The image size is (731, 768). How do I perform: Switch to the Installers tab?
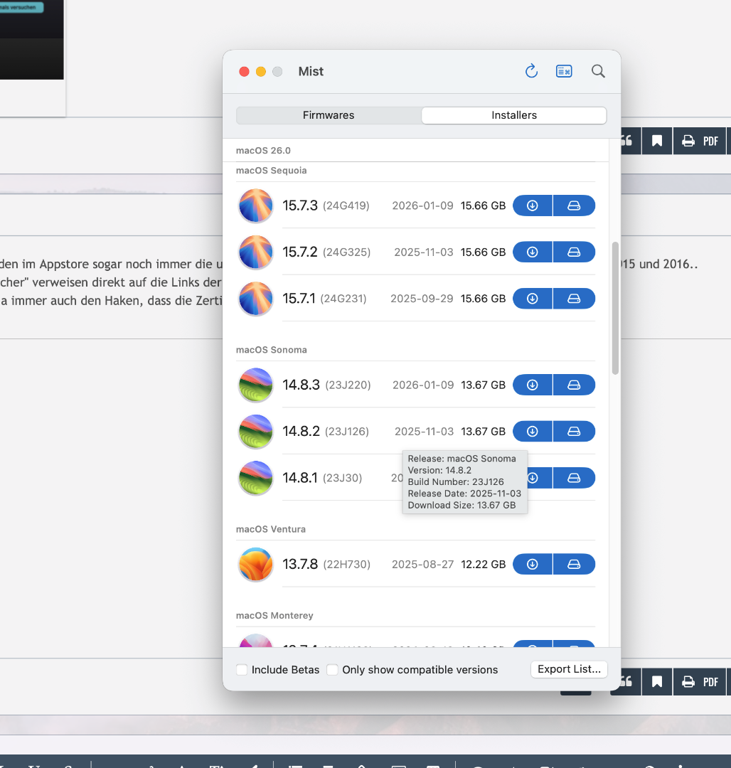[514, 115]
